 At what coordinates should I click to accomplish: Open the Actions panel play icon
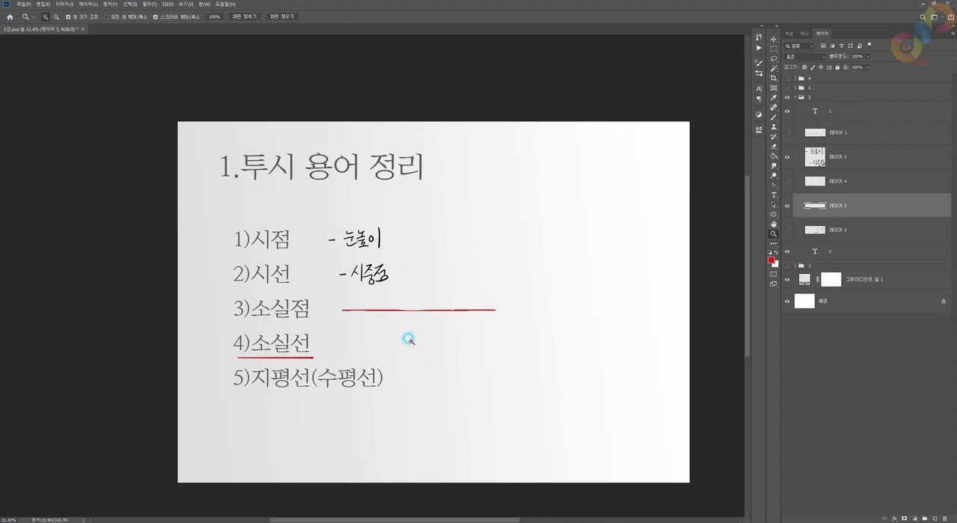(759, 48)
